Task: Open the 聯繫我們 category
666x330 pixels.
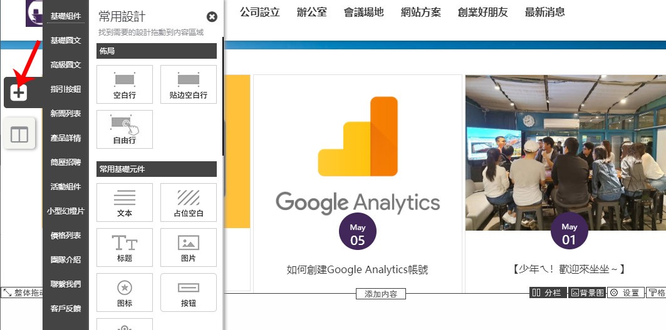Action: (65, 284)
